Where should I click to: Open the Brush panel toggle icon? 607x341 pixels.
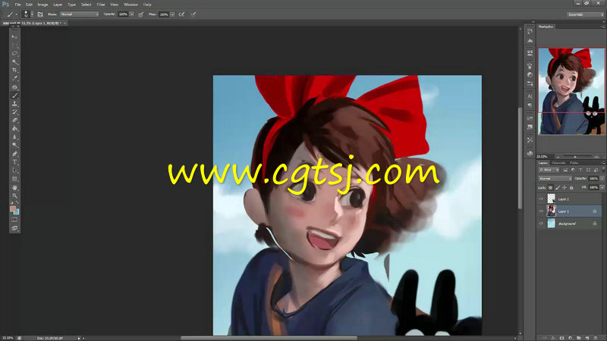coord(40,14)
